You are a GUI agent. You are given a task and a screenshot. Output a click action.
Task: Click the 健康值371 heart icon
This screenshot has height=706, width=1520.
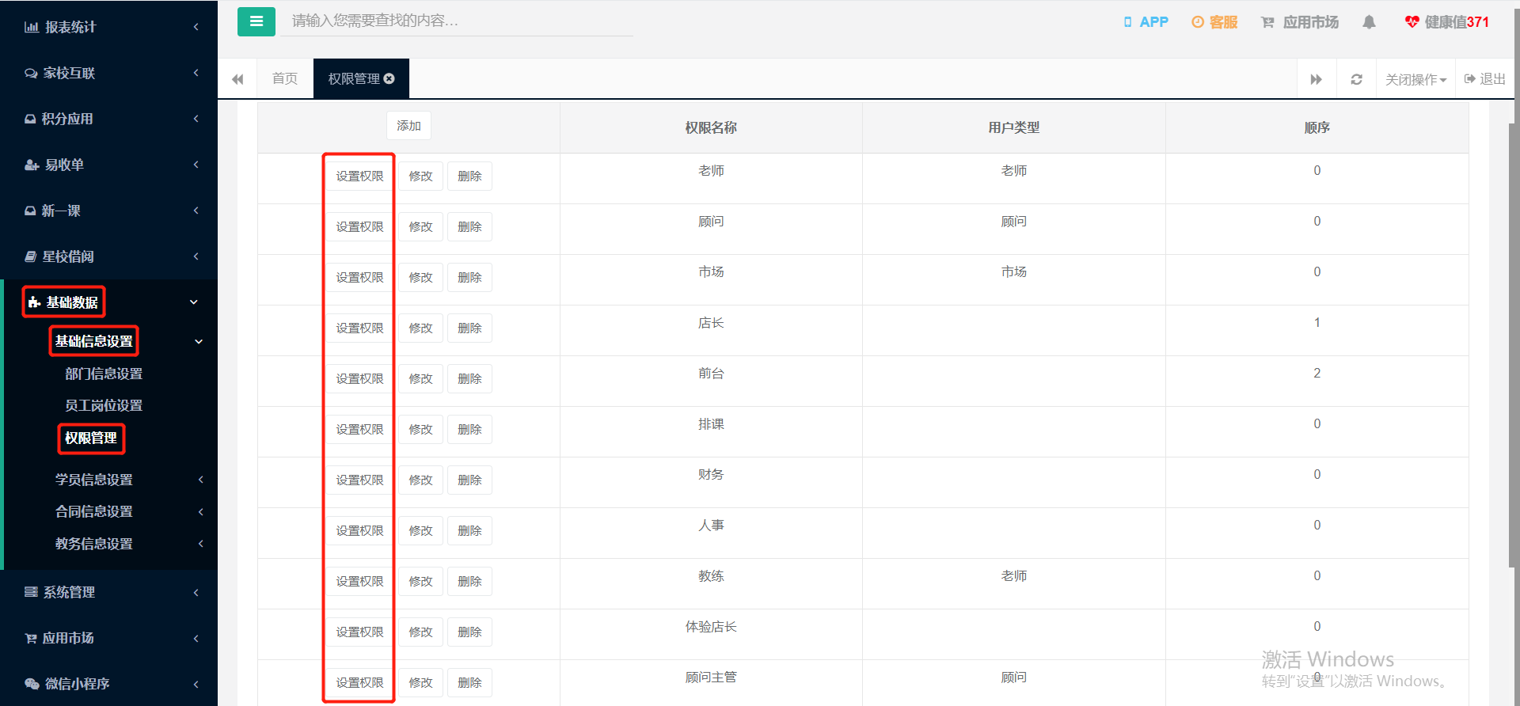1412,22
